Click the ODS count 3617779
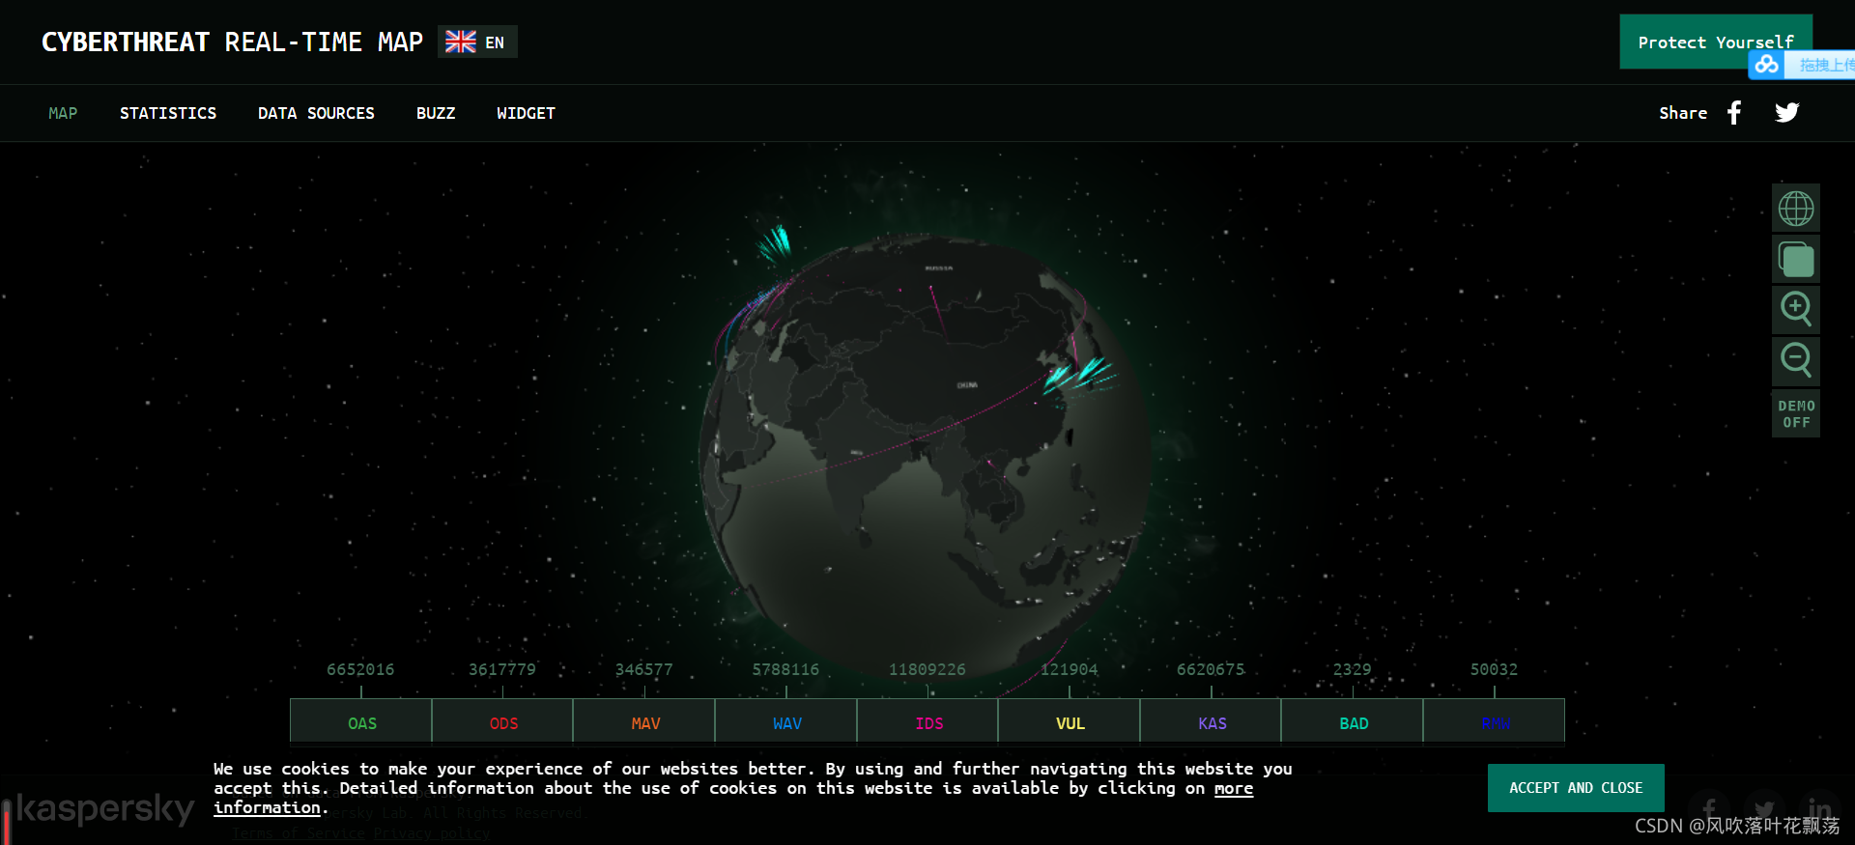This screenshot has width=1855, height=845. coord(502,669)
